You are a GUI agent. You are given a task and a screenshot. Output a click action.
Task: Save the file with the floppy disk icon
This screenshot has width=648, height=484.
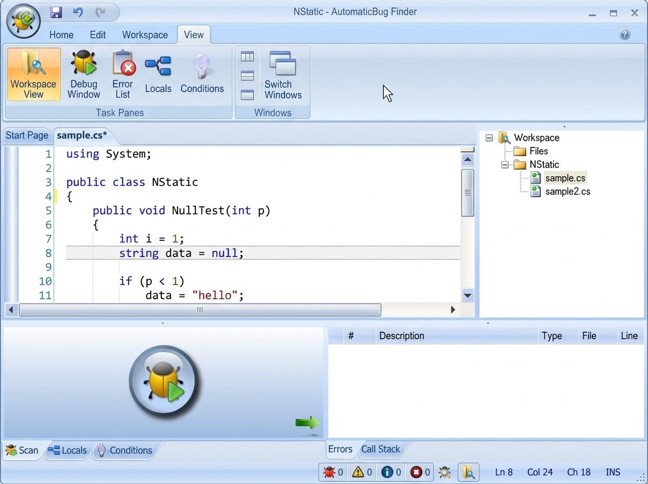pyautogui.click(x=56, y=12)
